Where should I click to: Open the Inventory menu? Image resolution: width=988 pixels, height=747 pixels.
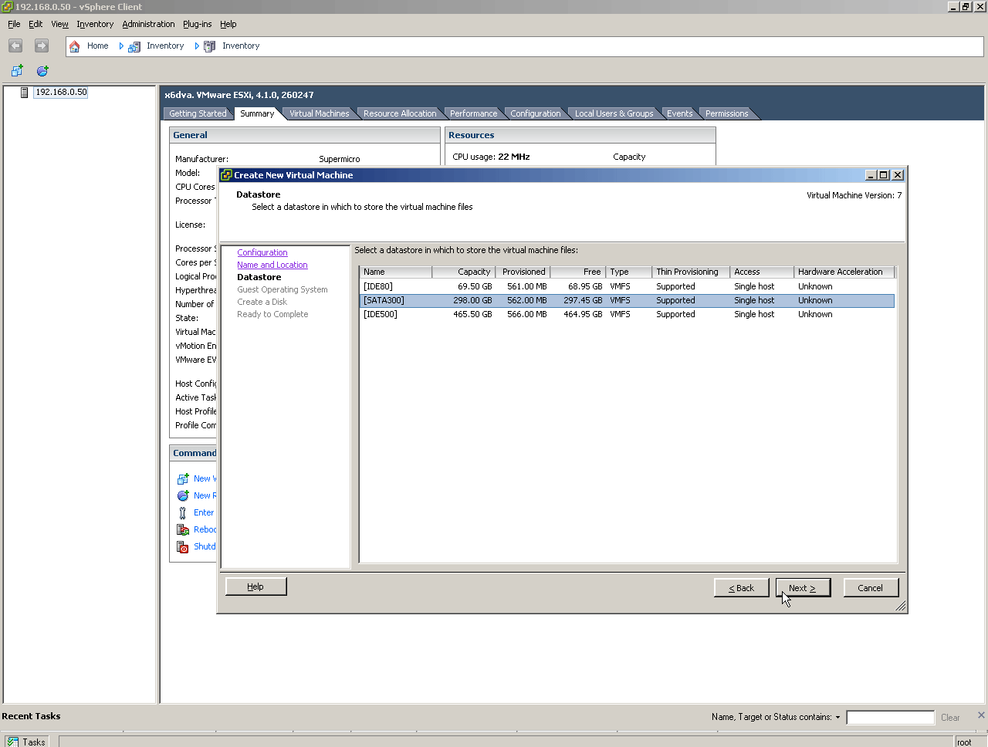pyautogui.click(x=95, y=25)
